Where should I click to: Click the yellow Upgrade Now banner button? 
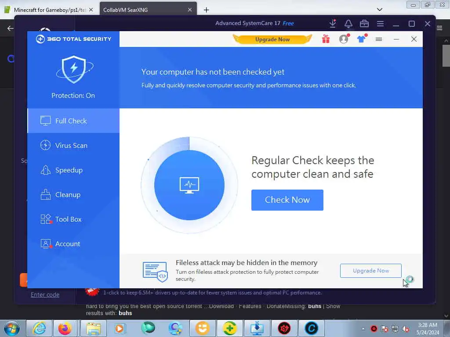point(272,39)
